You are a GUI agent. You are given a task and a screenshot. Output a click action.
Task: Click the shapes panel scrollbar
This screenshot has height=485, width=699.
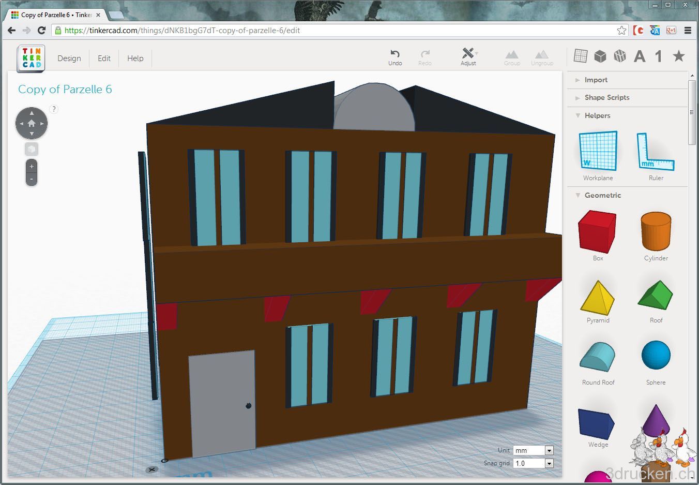point(692,111)
